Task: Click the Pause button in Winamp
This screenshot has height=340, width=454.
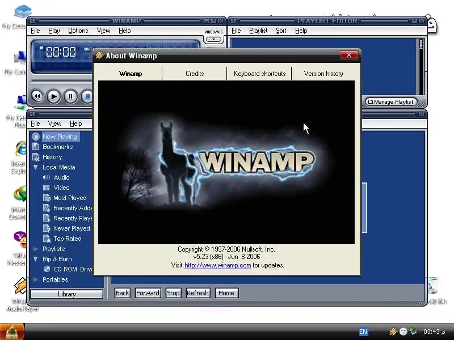Action: coord(70,96)
